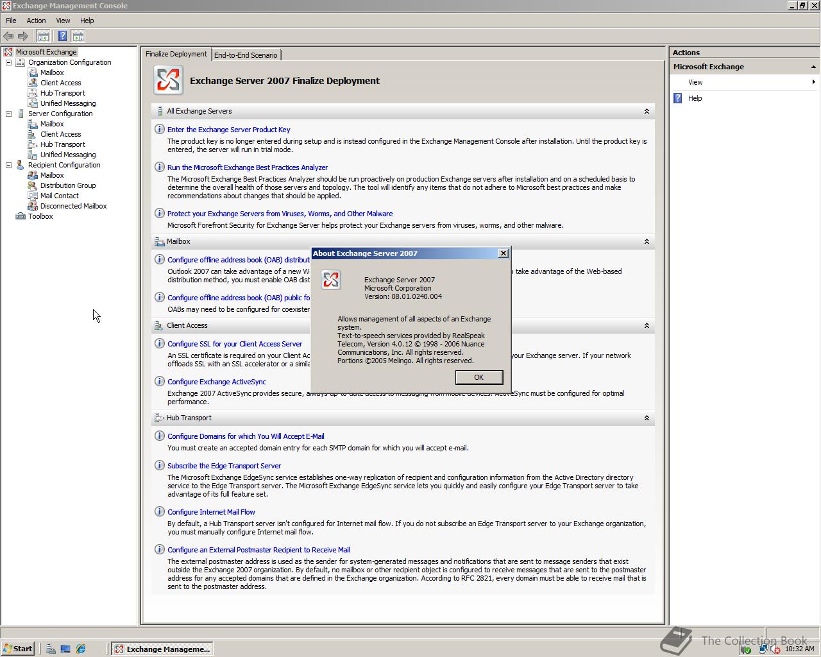
Task: Collapse the Organization Configuration tree node
Action: pos(9,62)
